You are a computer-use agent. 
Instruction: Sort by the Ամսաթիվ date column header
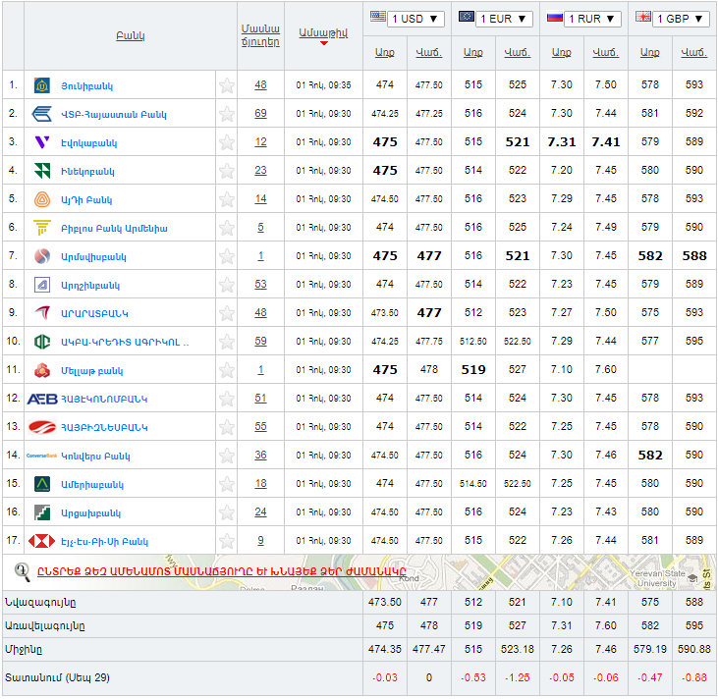tap(323, 33)
